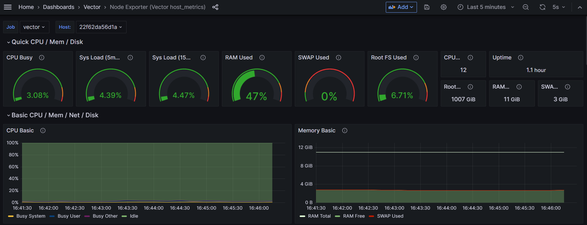Open the hamburger navigation menu
This screenshot has width=587, height=225.
(x=8, y=7)
